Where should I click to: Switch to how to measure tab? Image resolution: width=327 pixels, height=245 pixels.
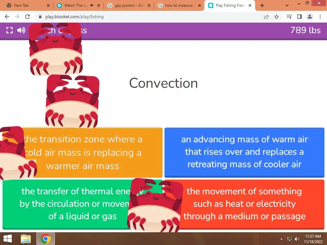click(x=179, y=5)
